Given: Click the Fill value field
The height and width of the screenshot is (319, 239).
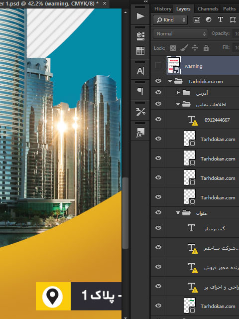Looking at the screenshot, I should click(236, 48).
